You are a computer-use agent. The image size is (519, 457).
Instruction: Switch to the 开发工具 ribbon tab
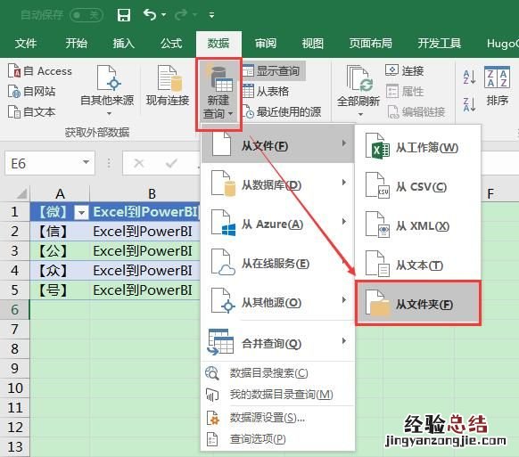point(440,44)
